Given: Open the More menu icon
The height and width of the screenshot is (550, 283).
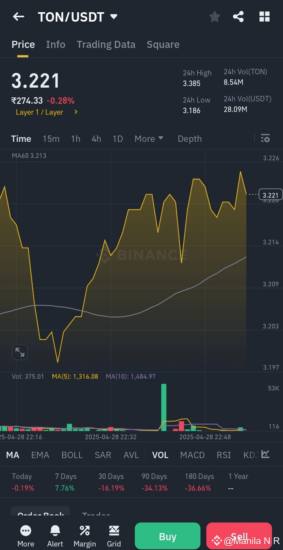Looking at the screenshot, I should click(x=26, y=536).
